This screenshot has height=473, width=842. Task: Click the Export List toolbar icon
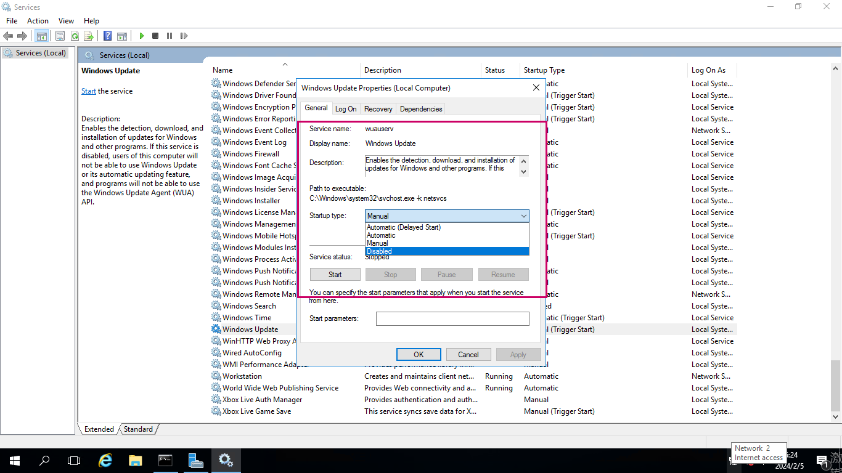coord(89,36)
